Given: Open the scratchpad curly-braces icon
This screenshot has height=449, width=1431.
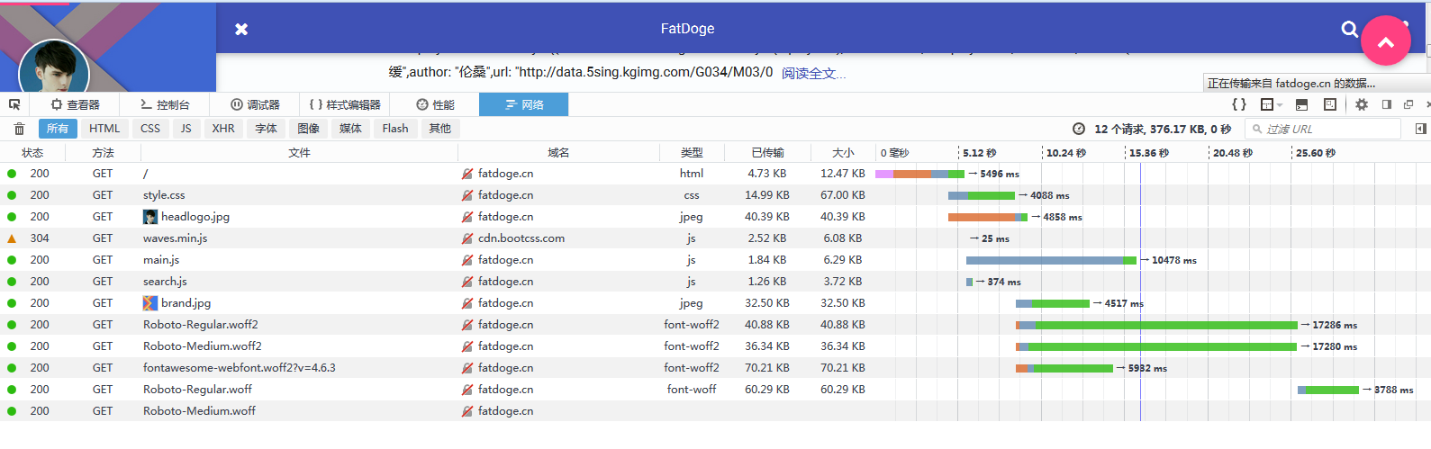Looking at the screenshot, I should point(1239,105).
